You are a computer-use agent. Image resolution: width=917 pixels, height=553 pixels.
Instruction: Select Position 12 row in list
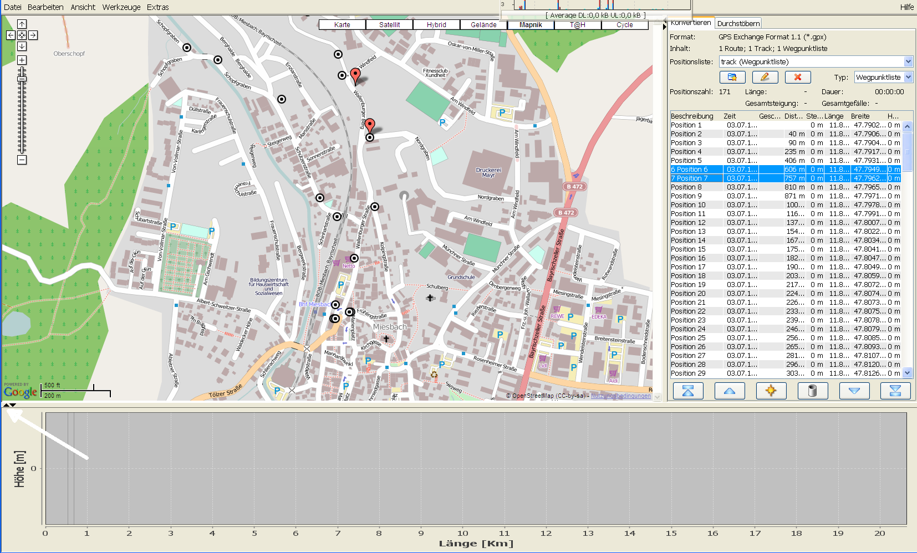(x=688, y=223)
